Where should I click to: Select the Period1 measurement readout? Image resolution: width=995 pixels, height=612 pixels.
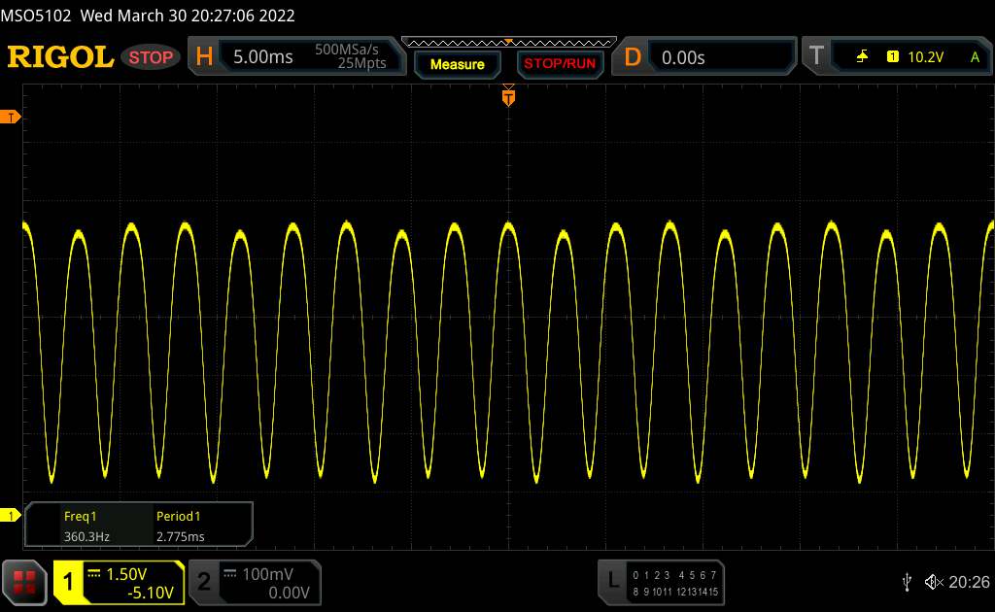coord(181,526)
